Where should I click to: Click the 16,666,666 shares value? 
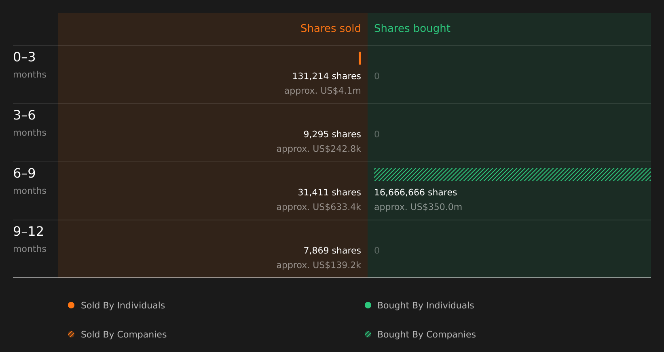(x=415, y=192)
